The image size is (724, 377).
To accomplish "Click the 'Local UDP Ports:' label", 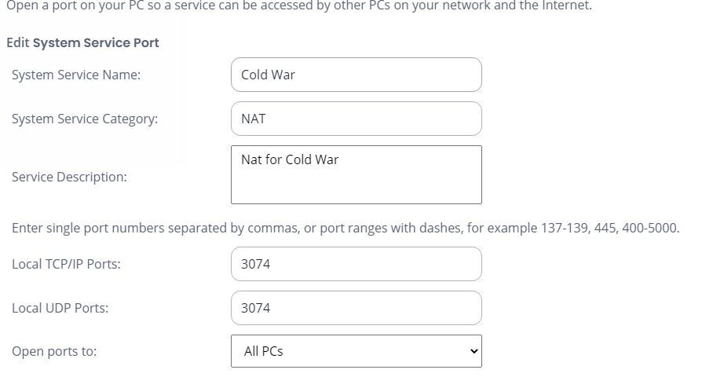I will [60, 309].
